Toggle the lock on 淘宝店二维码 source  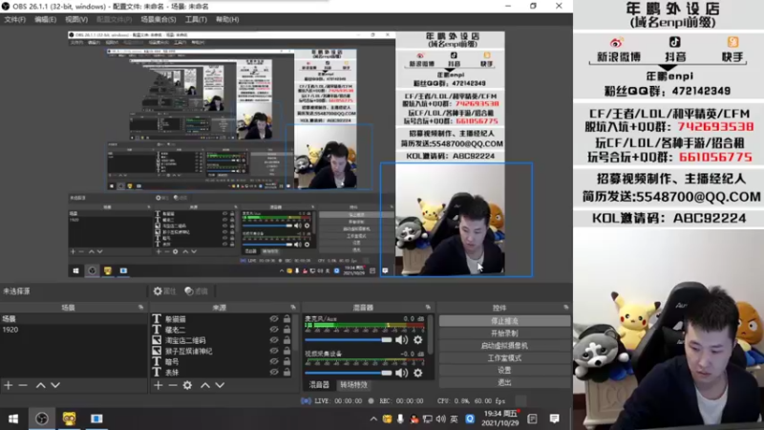(287, 340)
